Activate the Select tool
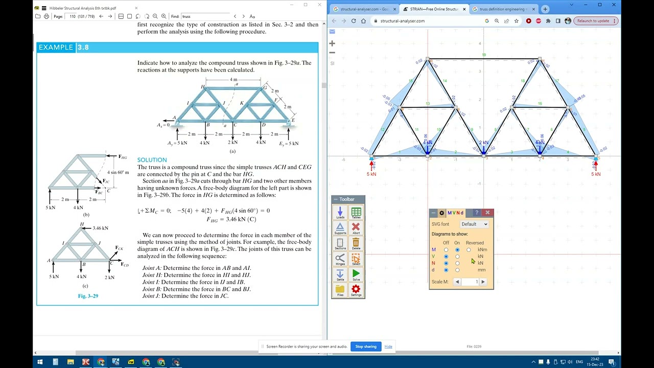The height and width of the screenshot is (368, 654). 356,260
